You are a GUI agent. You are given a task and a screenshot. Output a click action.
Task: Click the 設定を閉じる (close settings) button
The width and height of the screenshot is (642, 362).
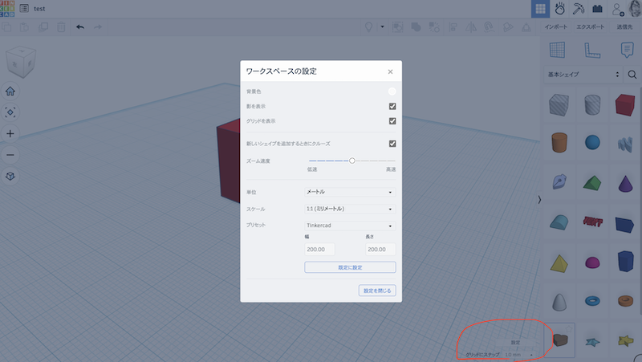tap(376, 291)
